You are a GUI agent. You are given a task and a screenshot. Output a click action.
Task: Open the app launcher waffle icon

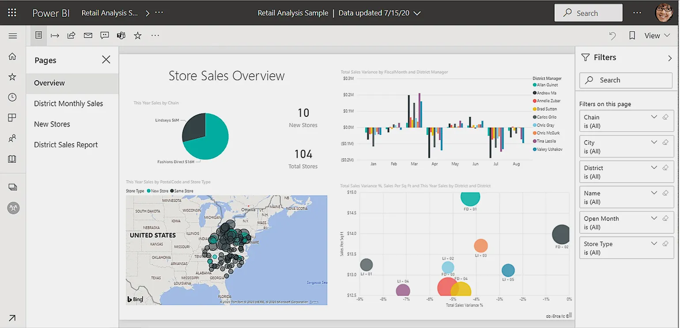12,13
